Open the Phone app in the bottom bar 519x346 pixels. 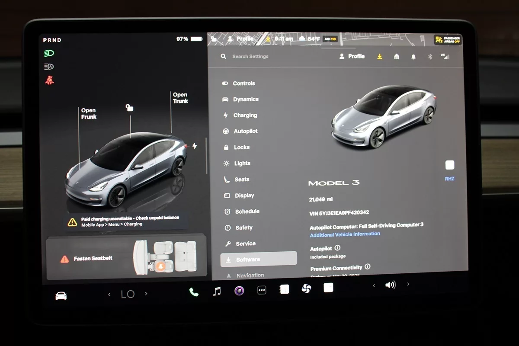pos(194,292)
